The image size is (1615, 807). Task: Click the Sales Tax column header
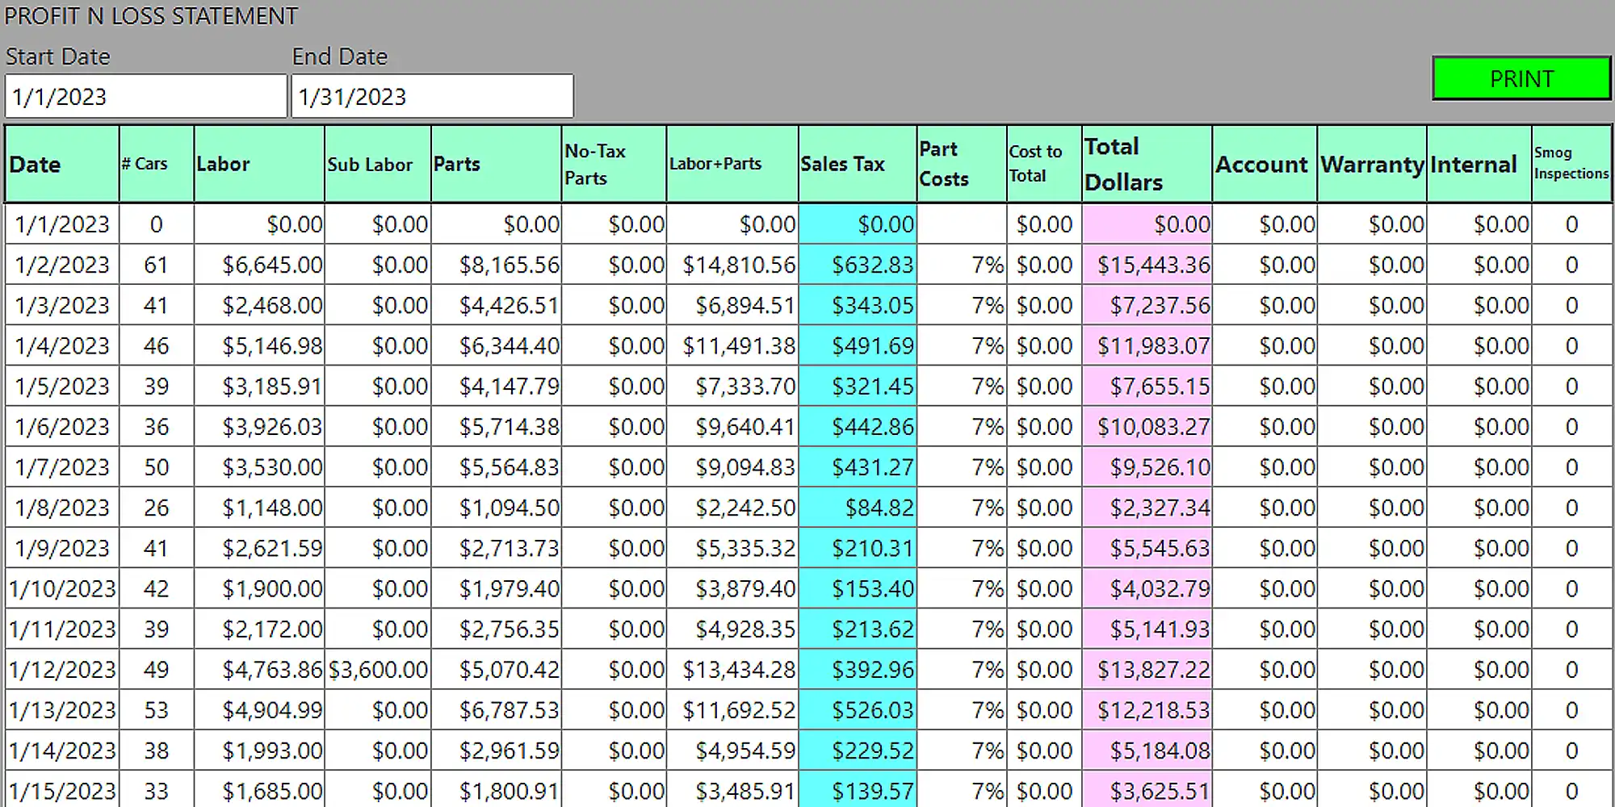(858, 164)
